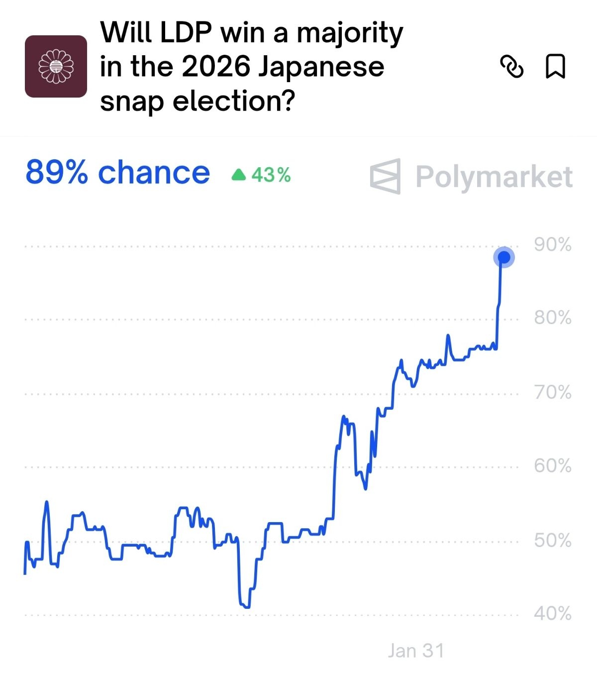Click the chart line's leftmost starting point
The width and height of the screenshot is (597, 674).
pyautogui.click(x=25, y=573)
